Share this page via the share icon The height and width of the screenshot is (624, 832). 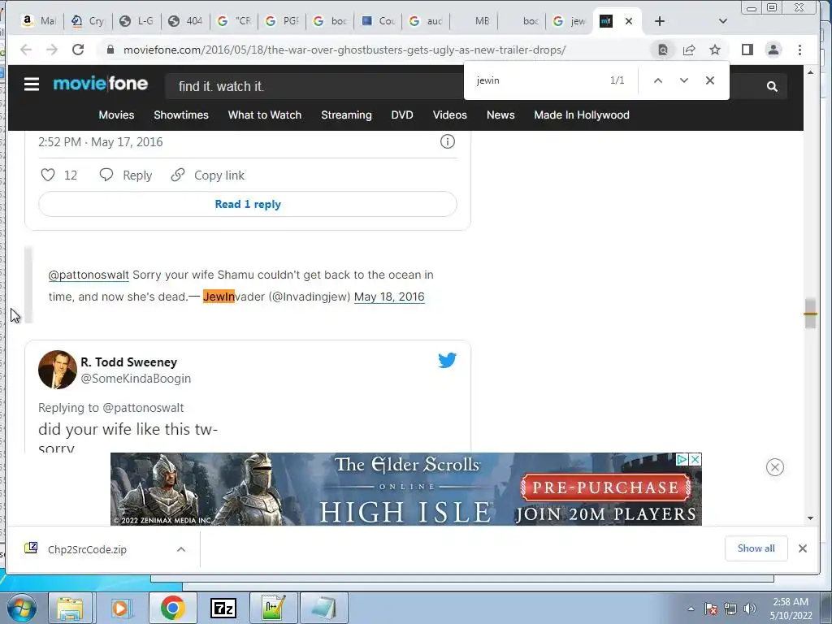click(x=689, y=50)
